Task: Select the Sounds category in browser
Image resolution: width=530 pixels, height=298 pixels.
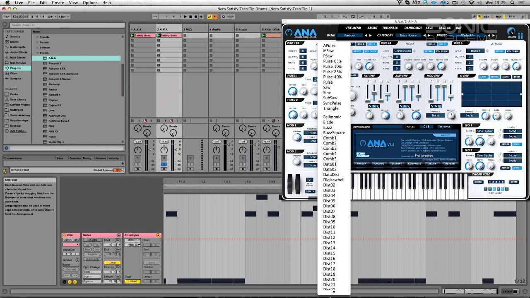Action: click(x=15, y=36)
